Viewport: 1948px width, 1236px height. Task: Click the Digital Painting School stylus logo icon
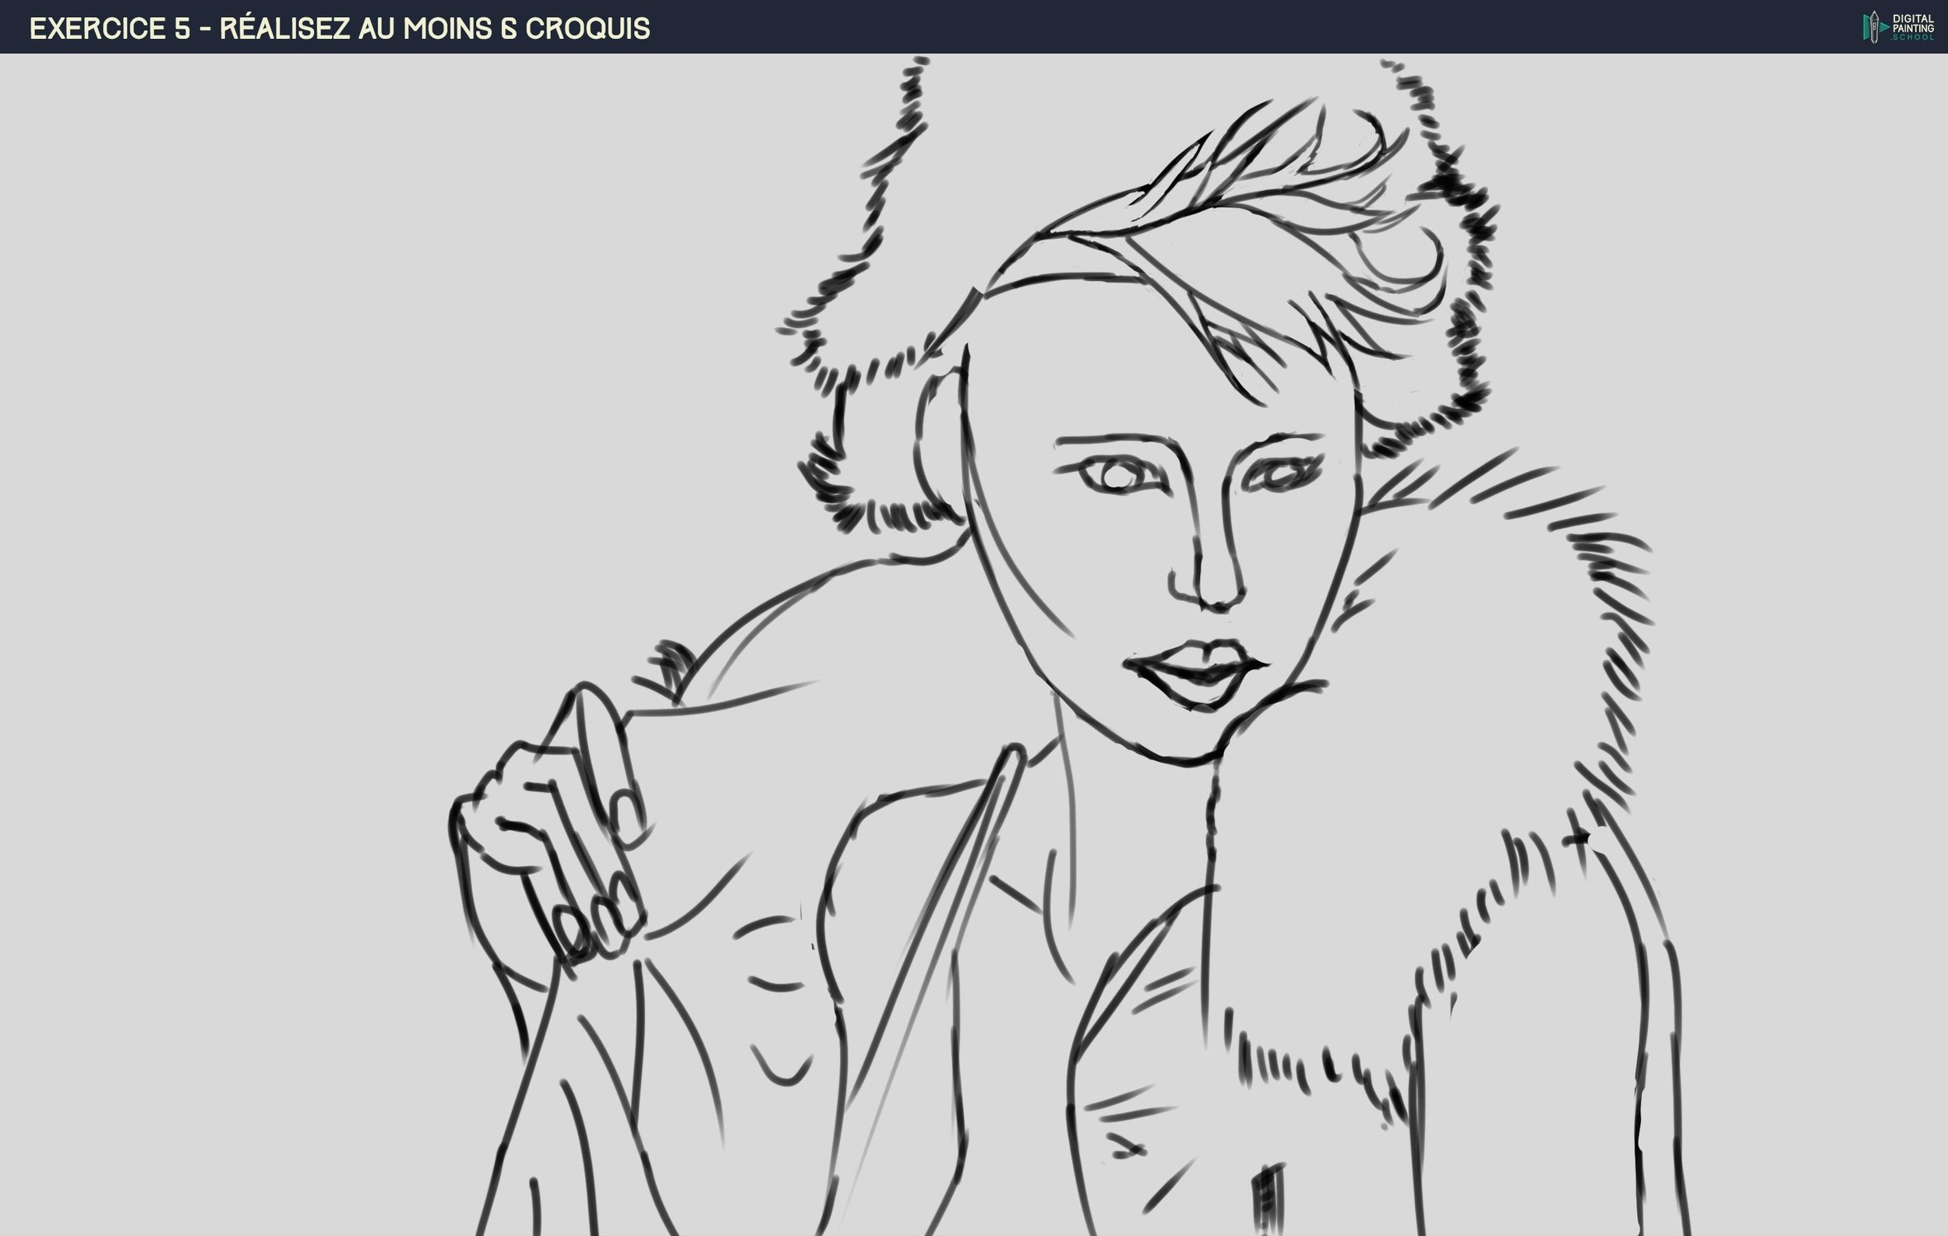[1873, 27]
